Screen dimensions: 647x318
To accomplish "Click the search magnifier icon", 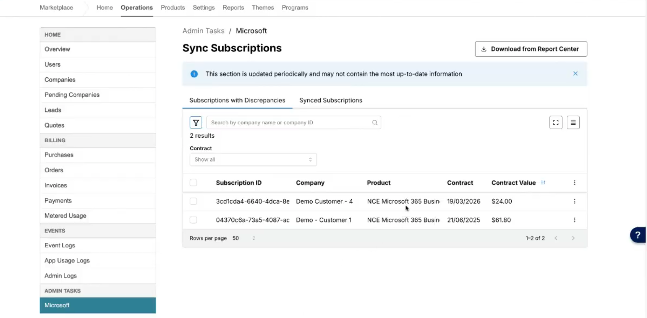I will tap(375, 123).
